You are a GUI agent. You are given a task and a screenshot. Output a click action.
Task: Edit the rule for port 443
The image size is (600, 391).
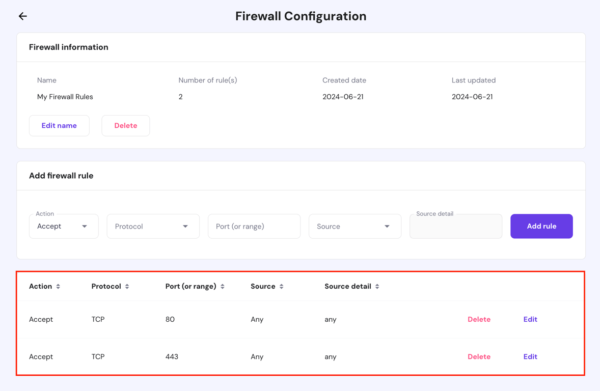coord(530,356)
